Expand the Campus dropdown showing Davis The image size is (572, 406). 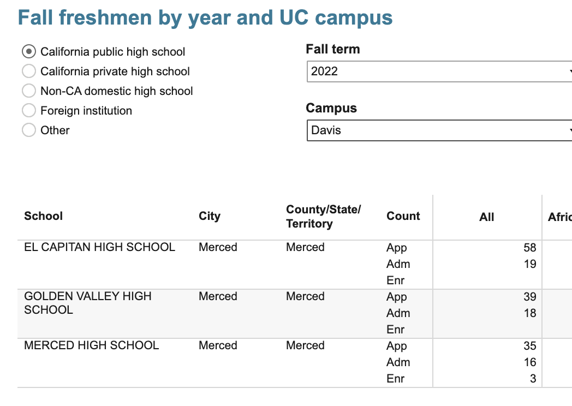pos(439,130)
